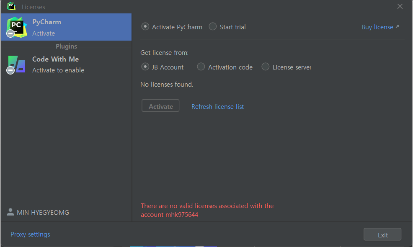Viewport: 413px width, 247px height.
Task: Pick the License server radio option
Action: (x=265, y=67)
